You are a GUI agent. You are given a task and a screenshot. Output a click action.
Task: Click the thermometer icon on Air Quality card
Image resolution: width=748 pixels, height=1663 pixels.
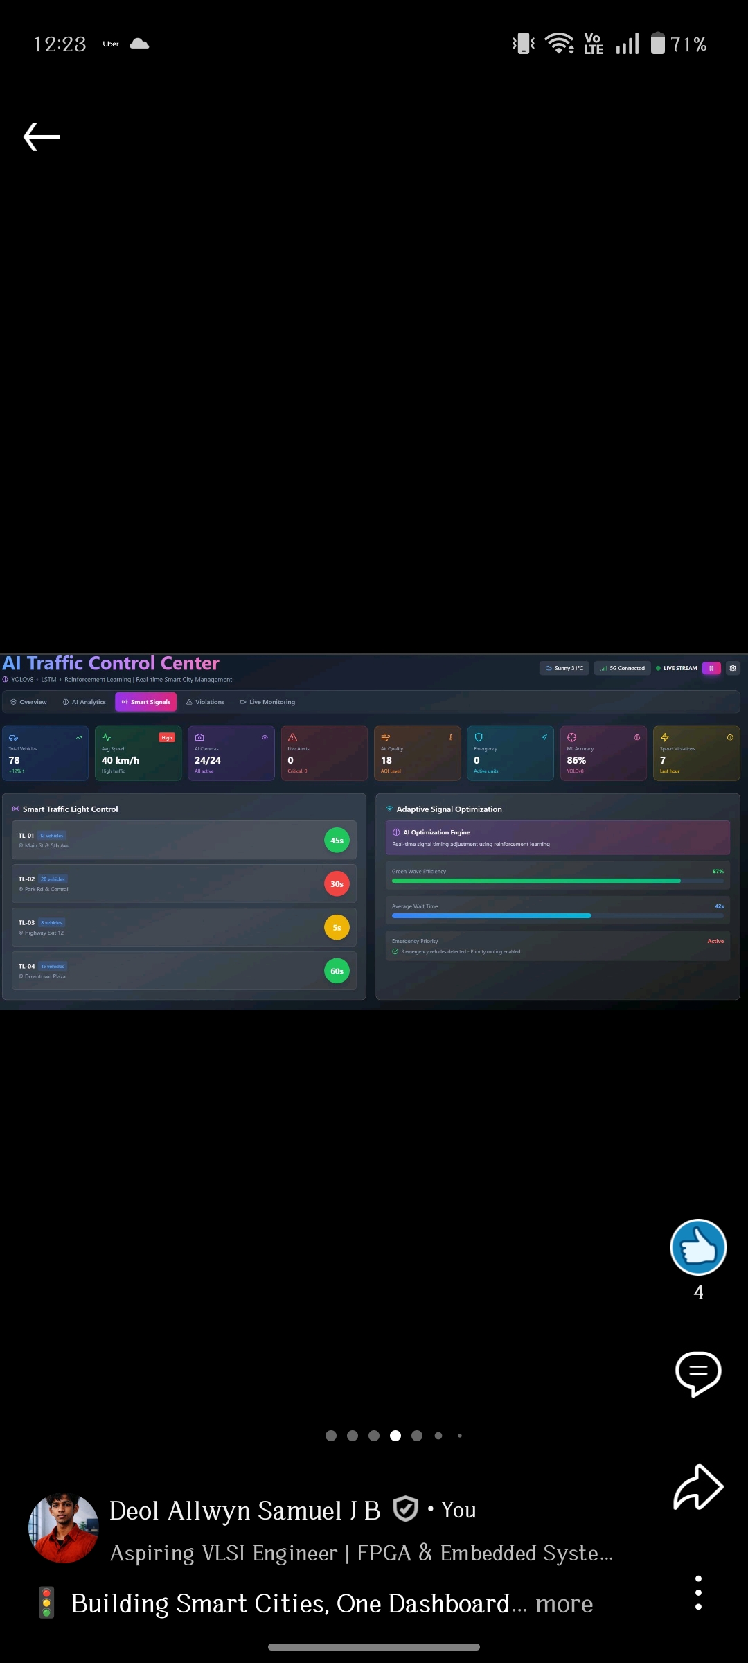click(x=451, y=737)
